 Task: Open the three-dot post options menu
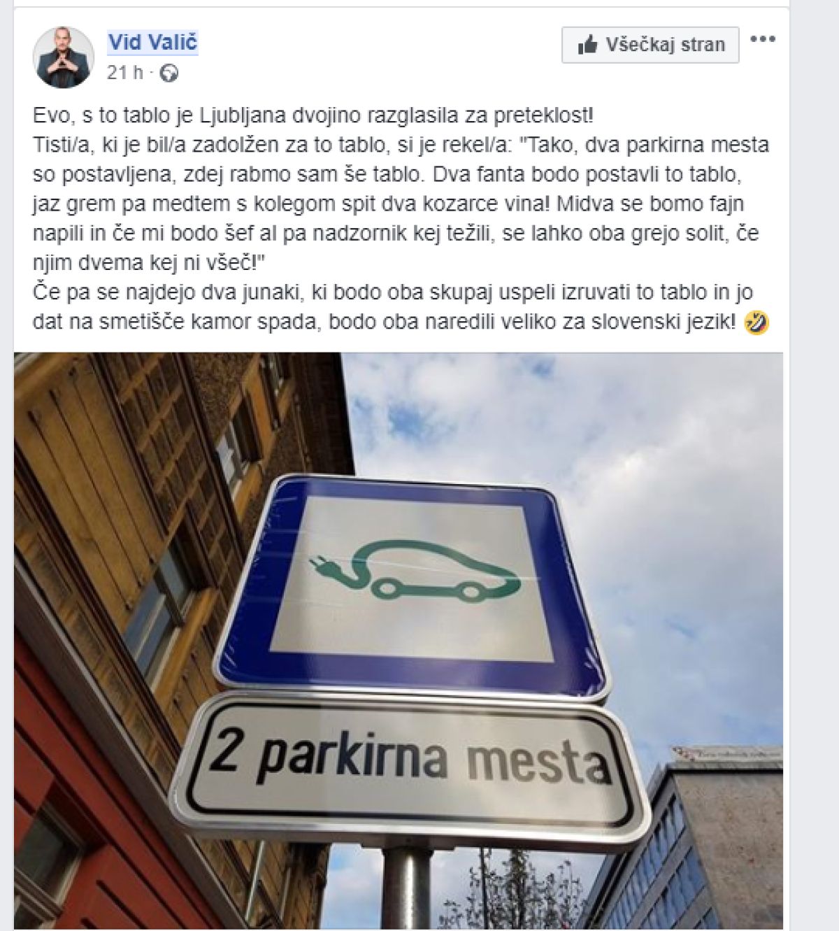coord(763,40)
